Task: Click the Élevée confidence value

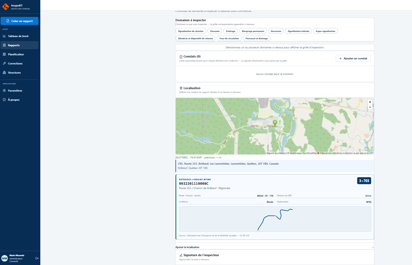Action: click(x=270, y=202)
